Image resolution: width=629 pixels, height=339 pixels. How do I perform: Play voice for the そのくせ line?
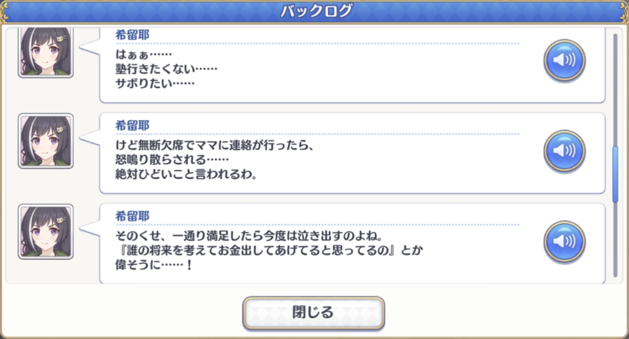click(564, 242)
